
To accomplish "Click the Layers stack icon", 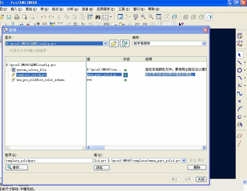I will (x=174, y=17).
